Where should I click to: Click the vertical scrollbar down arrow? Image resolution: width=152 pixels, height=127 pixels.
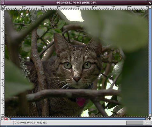tap(150, 115)
